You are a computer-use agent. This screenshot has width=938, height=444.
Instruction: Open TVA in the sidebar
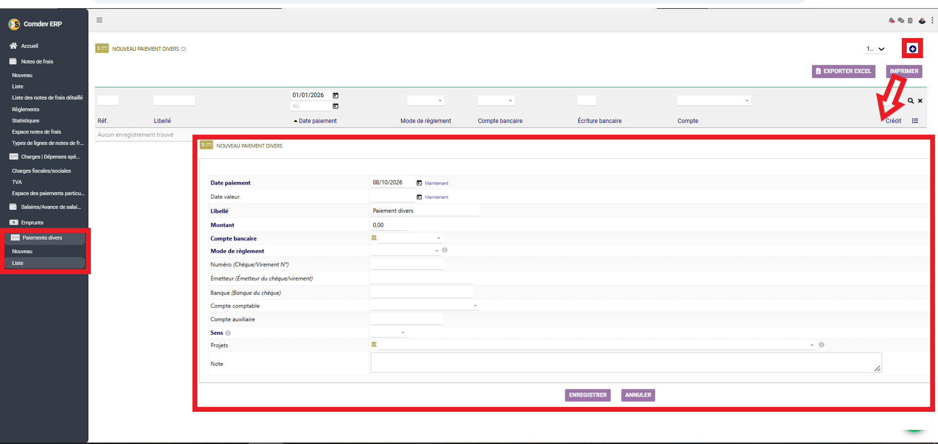pos(17,182)
